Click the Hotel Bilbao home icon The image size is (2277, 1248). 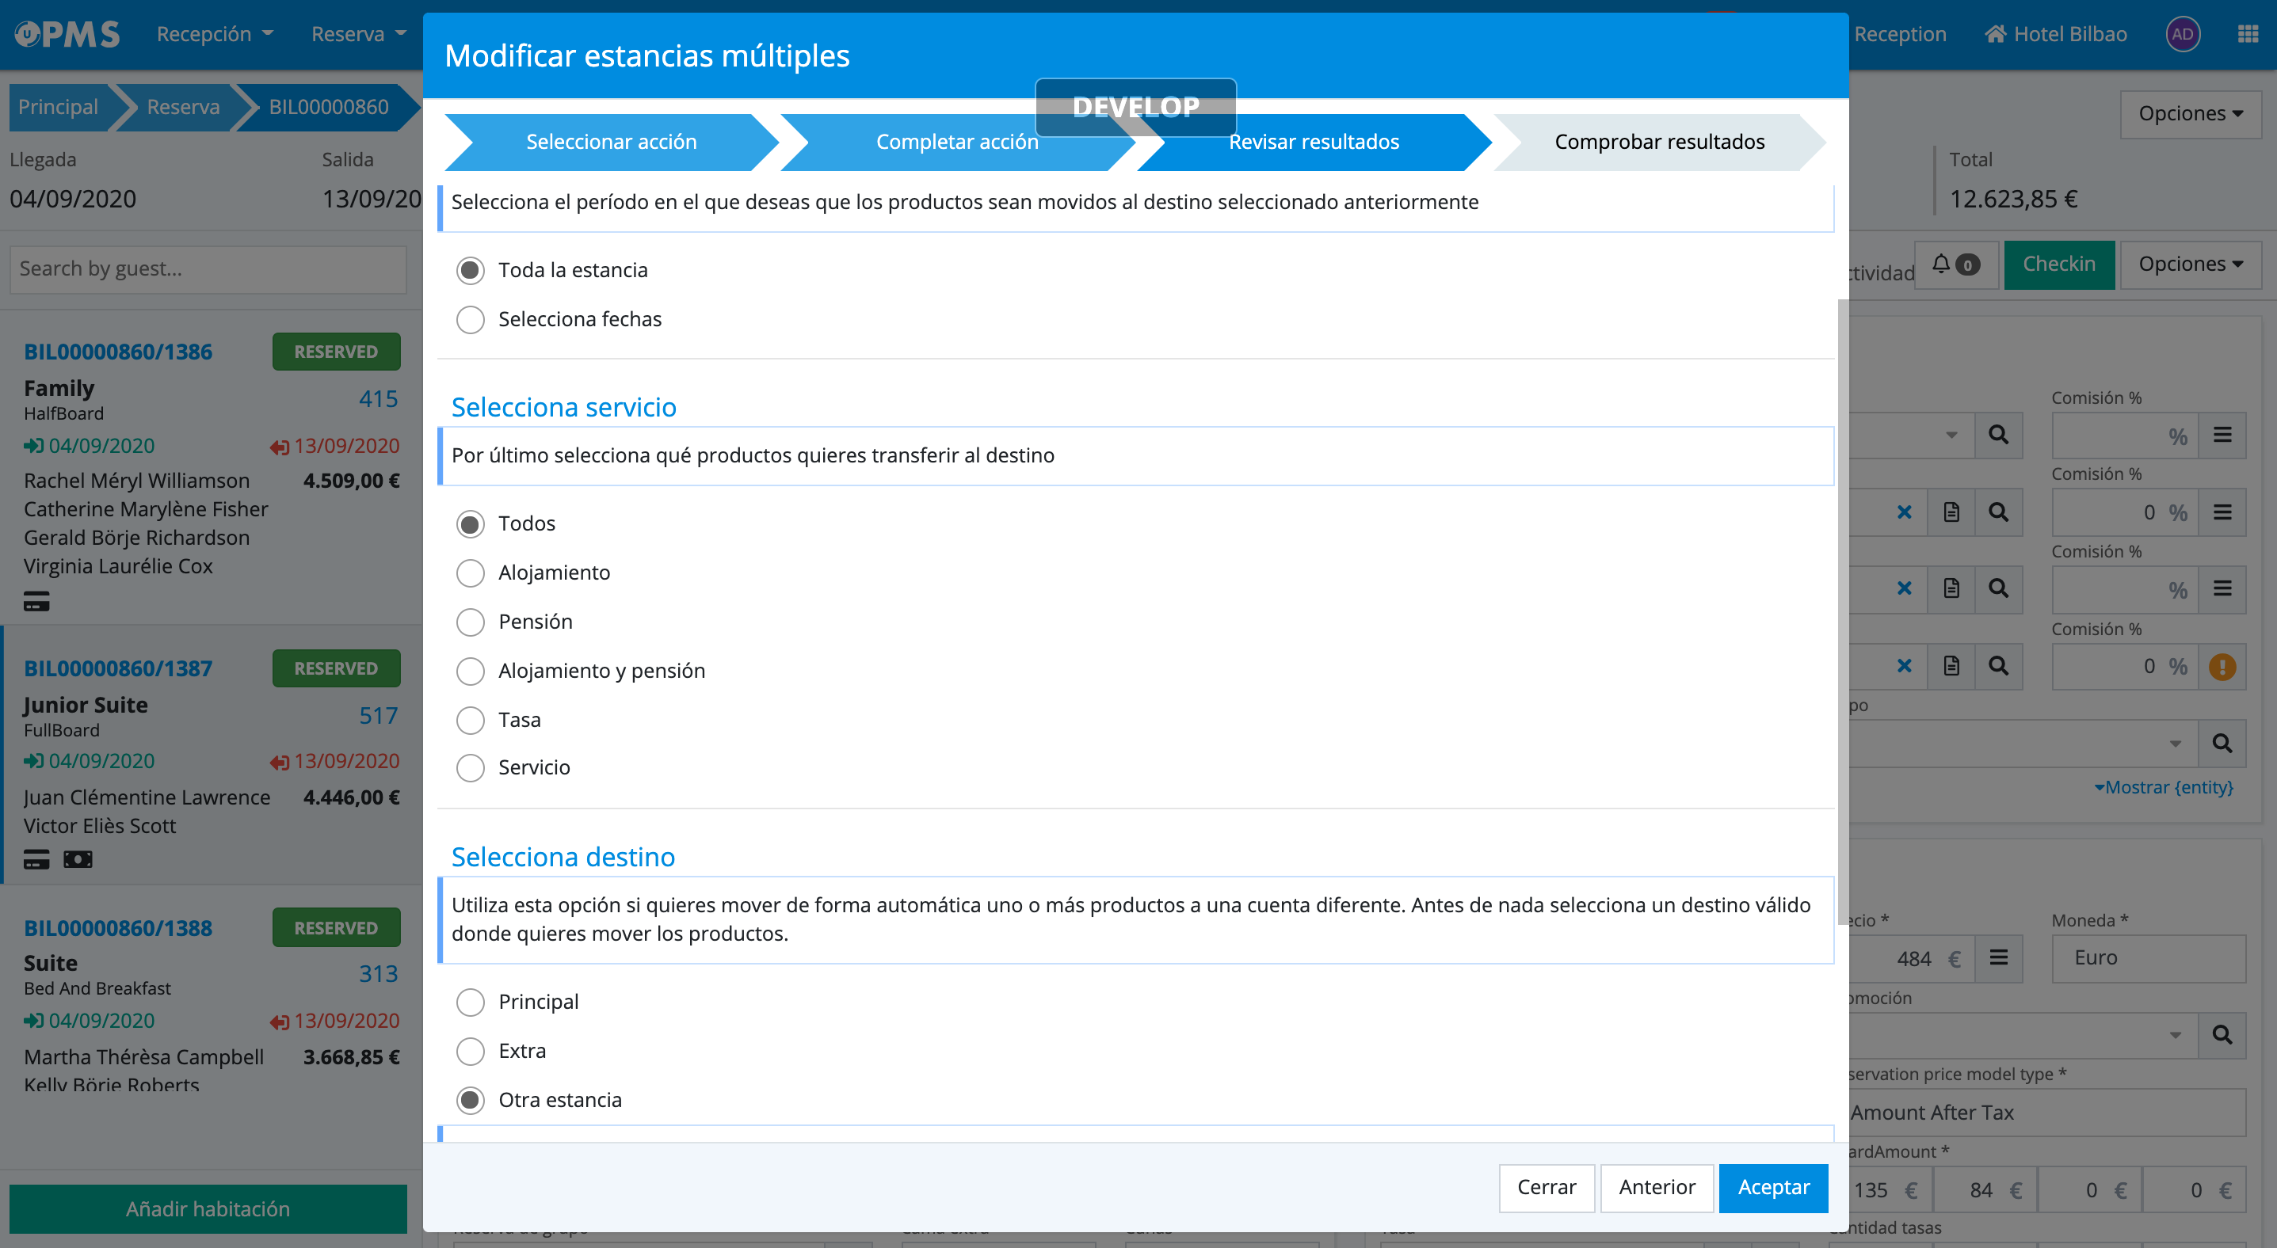1995,34
